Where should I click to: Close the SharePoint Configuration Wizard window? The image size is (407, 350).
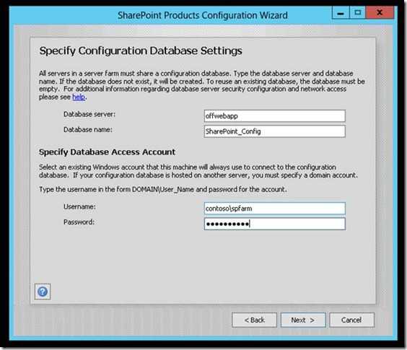(380, 12)
